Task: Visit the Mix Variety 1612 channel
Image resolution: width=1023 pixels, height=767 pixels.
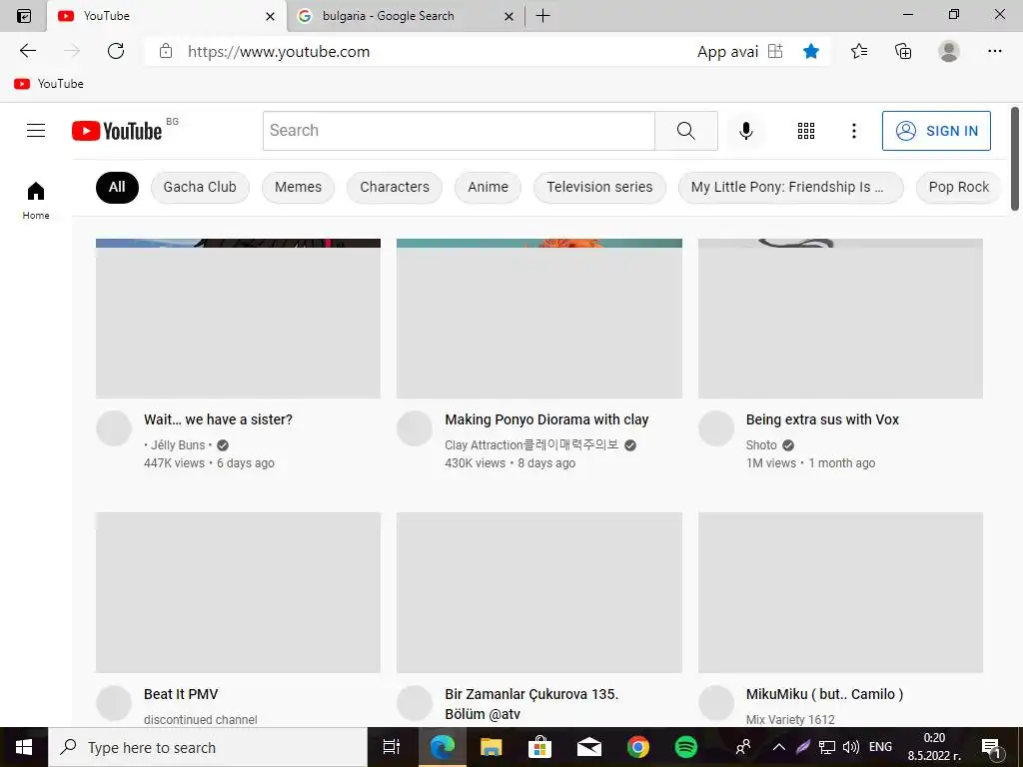Action: (790, 719)
